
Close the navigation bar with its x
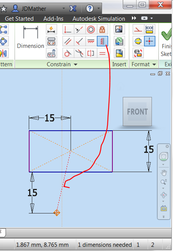pos(167,146)
